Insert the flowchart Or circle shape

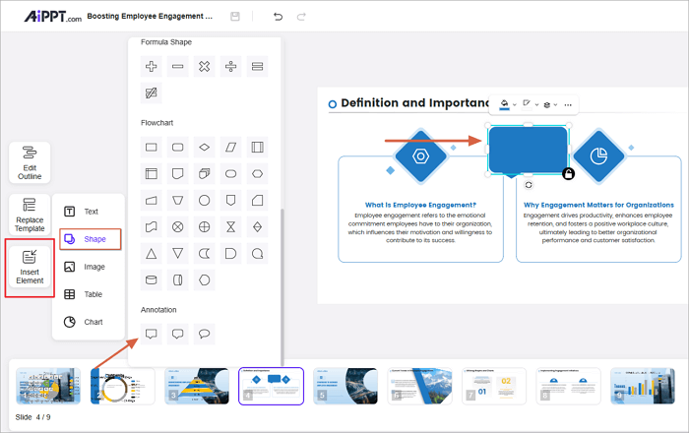(x=205, y=227)
